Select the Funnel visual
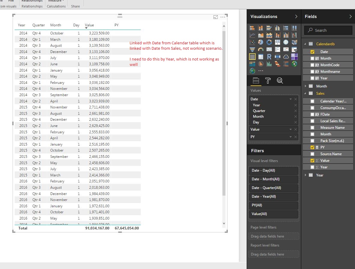 (252, 49)
